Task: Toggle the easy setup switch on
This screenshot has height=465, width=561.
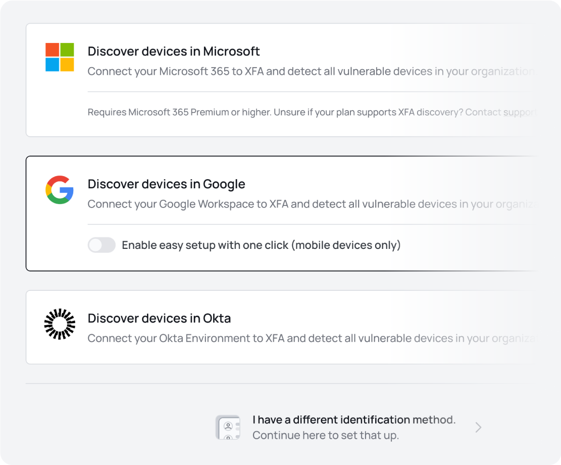Action: pyautogui.click(x=101, y=245)
